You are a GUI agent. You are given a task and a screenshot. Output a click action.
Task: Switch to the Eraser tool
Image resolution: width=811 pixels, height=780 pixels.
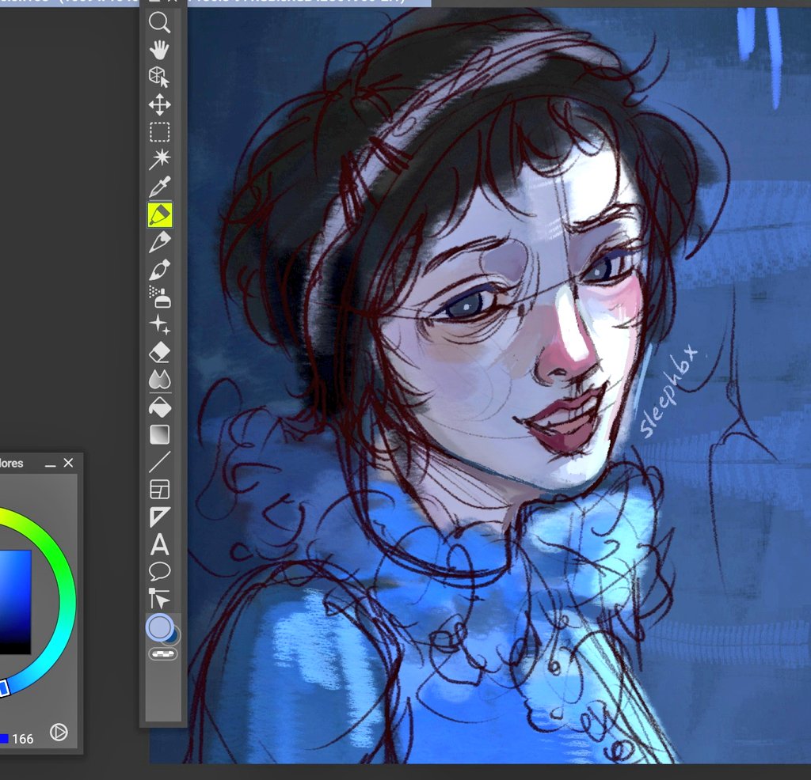coord(160,352)
